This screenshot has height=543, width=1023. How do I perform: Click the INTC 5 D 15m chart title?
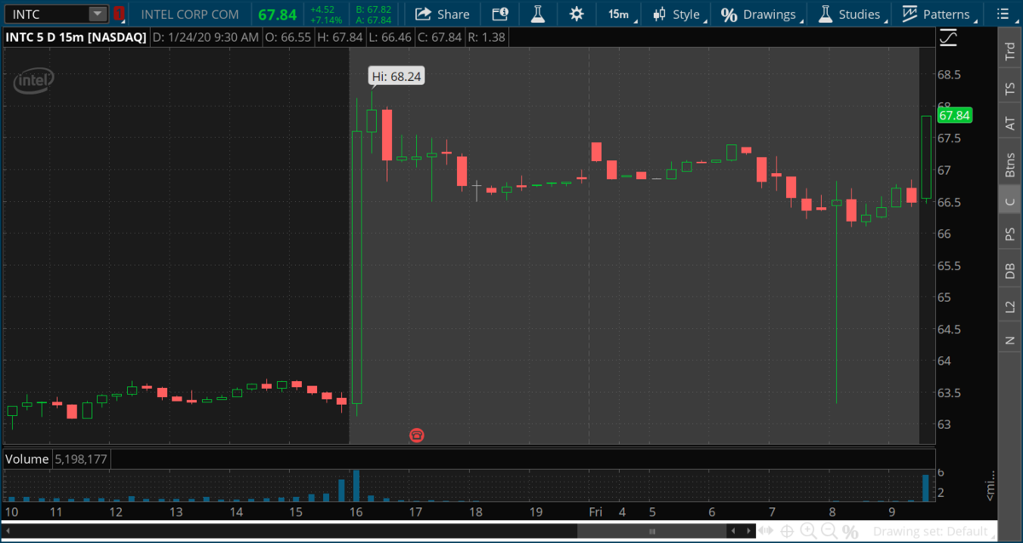75,38
